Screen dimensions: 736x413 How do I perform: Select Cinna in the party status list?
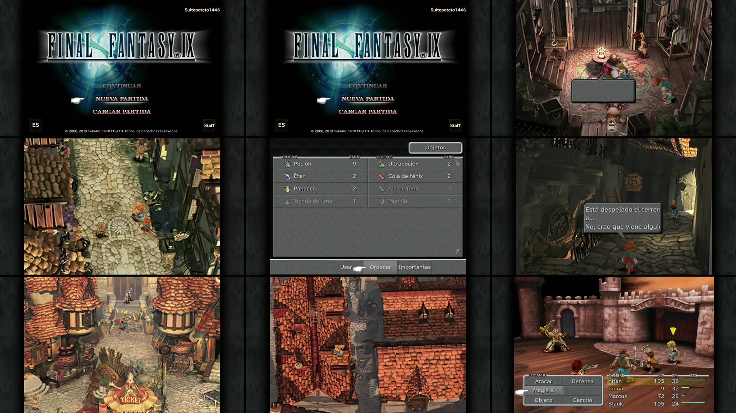[657, 389]
